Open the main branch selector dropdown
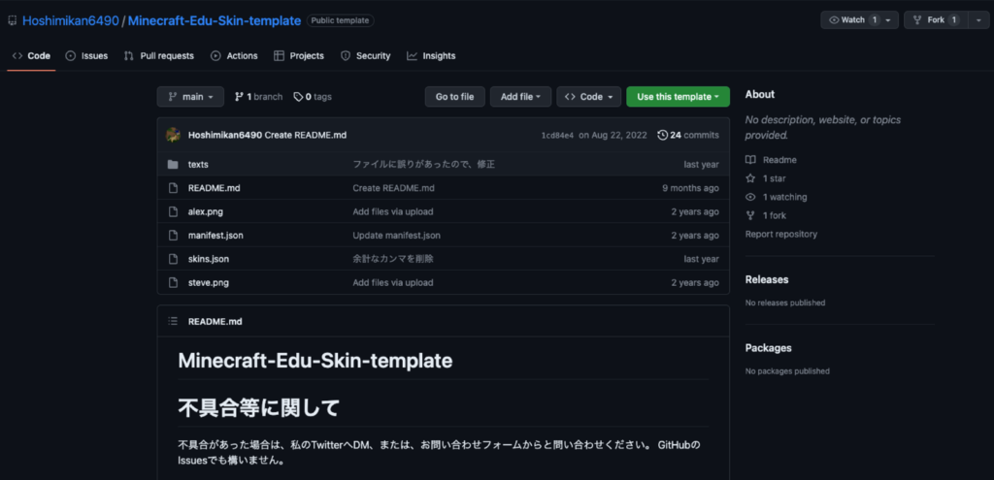994x480 pixels. pyautogui.click(x=190, y=97)
